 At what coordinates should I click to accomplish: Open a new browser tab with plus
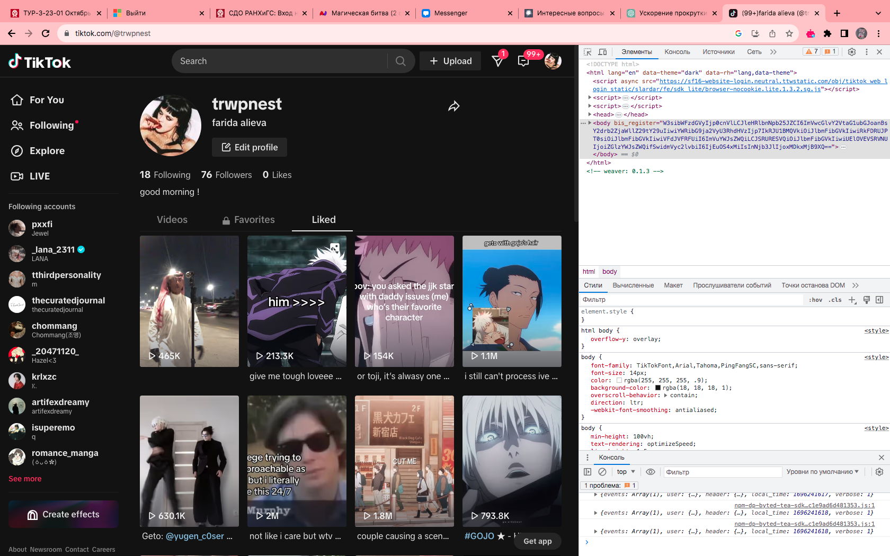(x=837, y=13)
